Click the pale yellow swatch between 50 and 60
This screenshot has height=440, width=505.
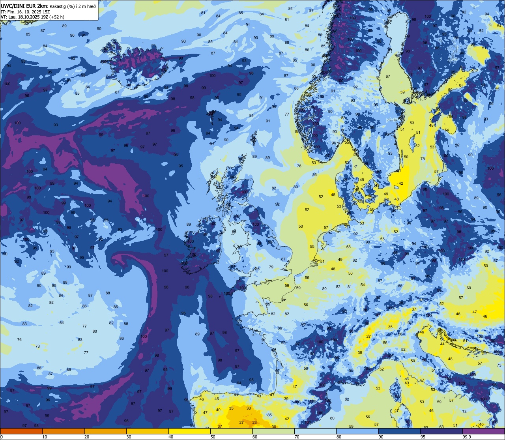click(x=231, y=431)
